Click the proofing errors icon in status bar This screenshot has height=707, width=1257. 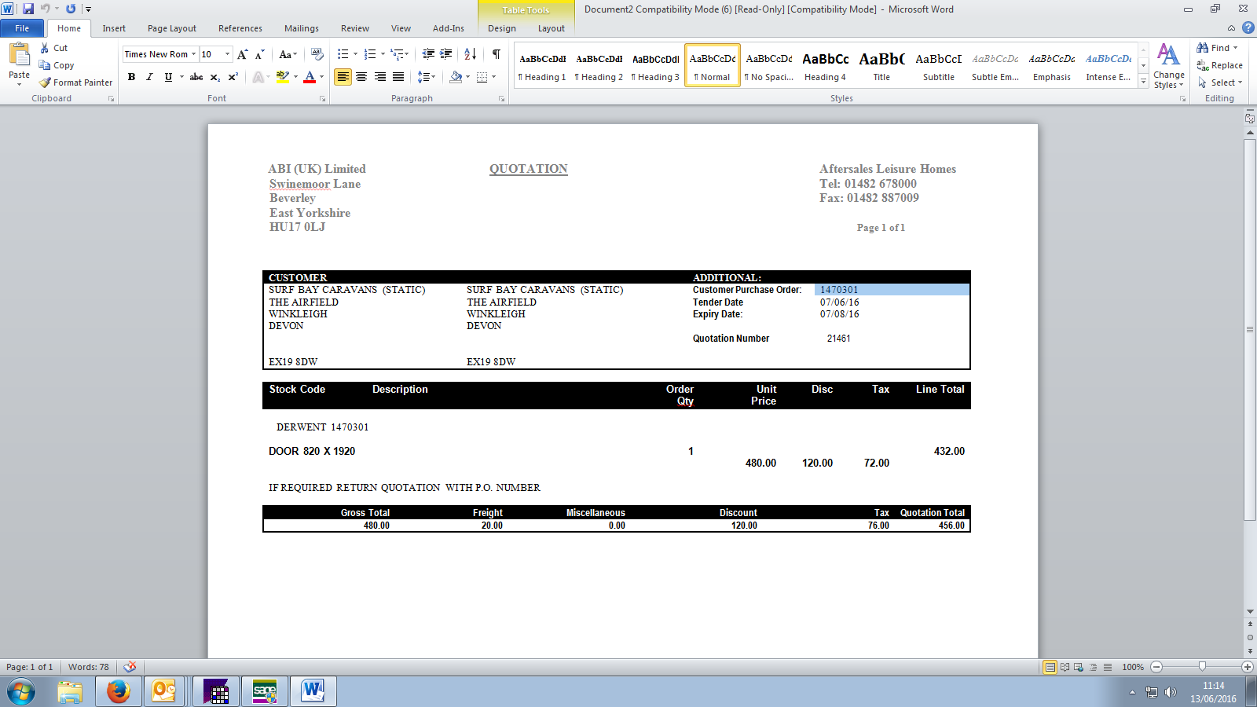[x=130, y=667]
